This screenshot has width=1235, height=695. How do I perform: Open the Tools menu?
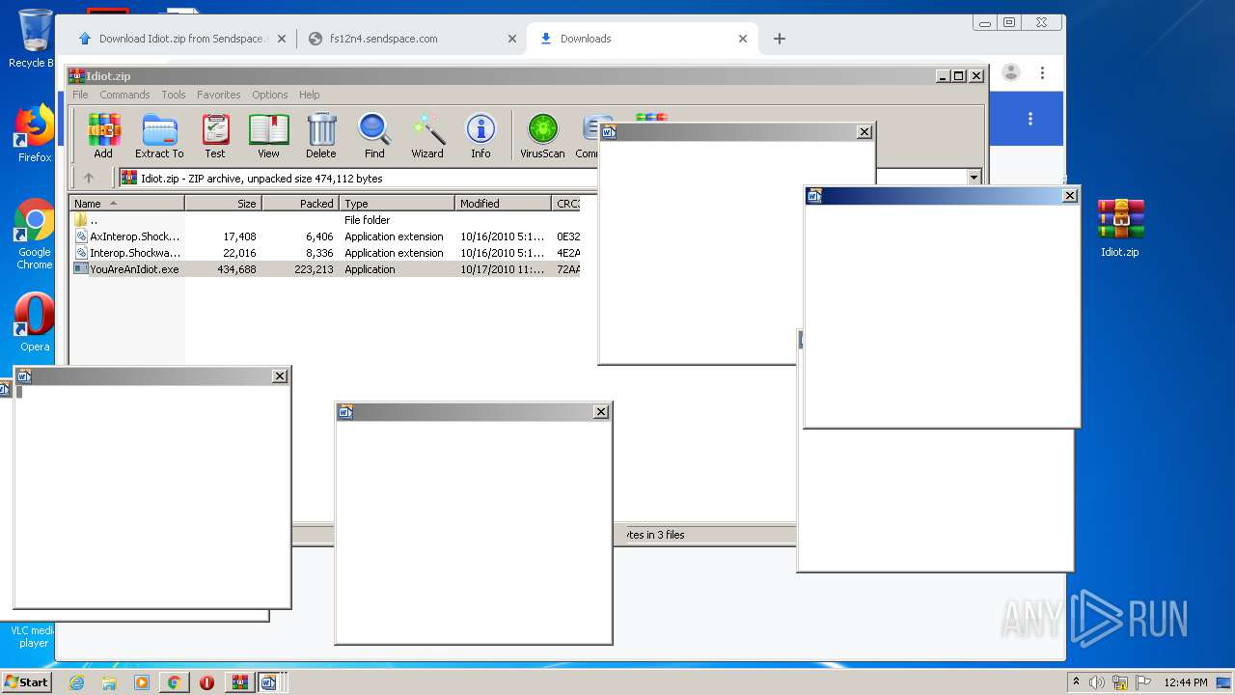click(174, 95)
